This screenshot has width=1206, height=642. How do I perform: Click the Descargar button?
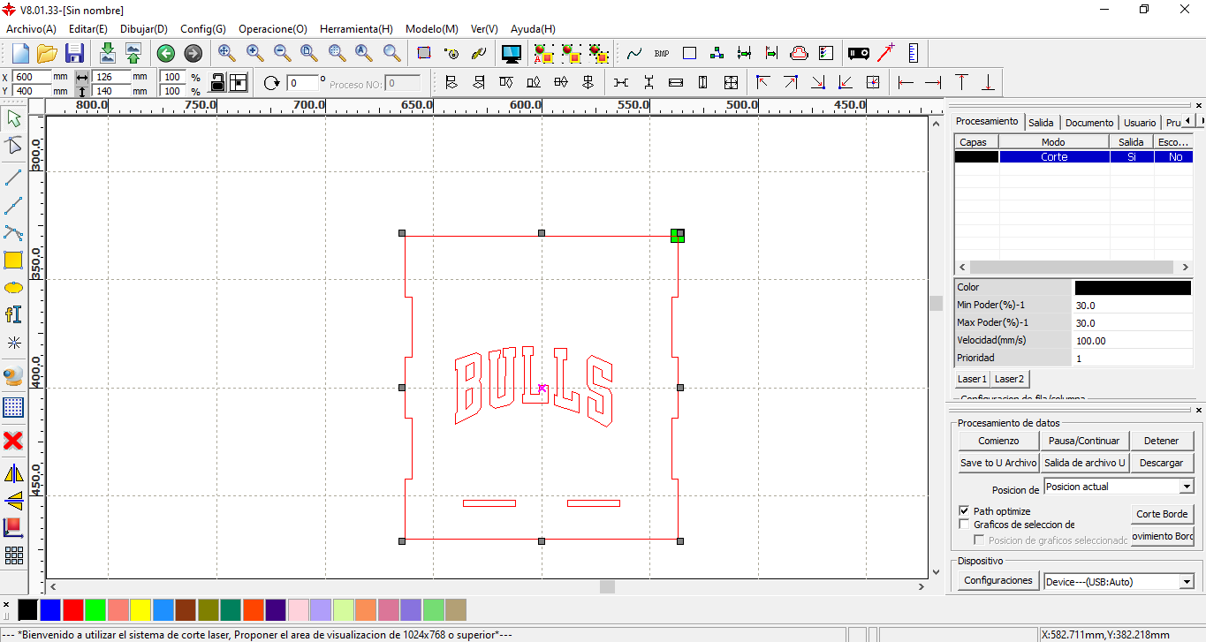(1161, 463)
